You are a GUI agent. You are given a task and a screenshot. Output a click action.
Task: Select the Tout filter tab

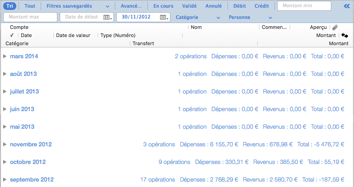30,6
